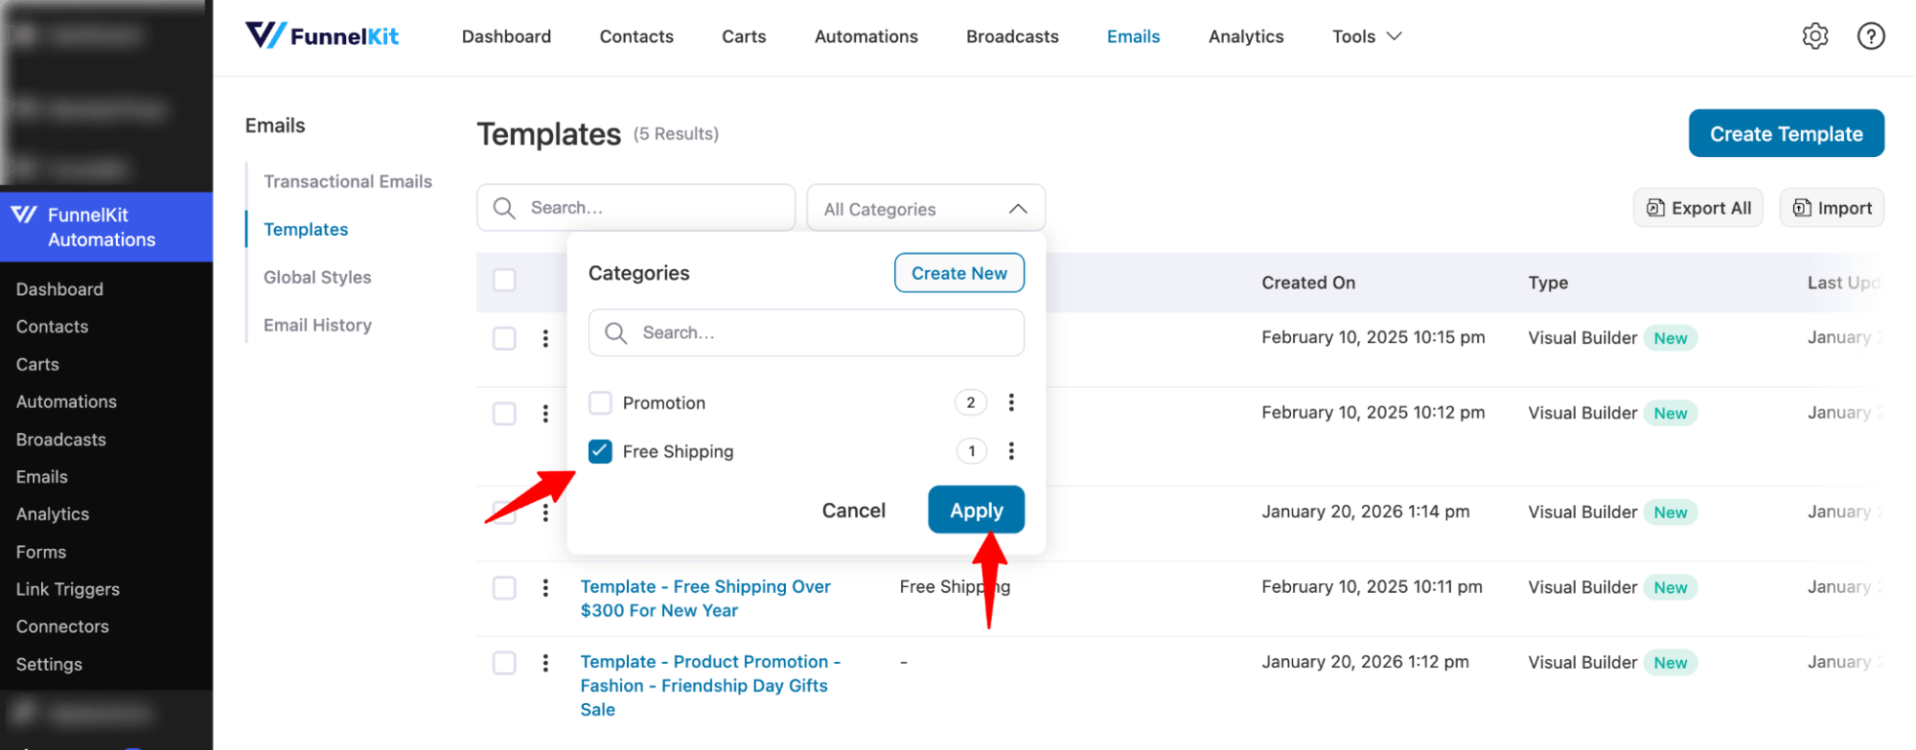This screenshot has height=750, width=1916.
Task: Open FunnelKit settings via the gear icon
Action: pyautogui.click(x=1814, y=35)
